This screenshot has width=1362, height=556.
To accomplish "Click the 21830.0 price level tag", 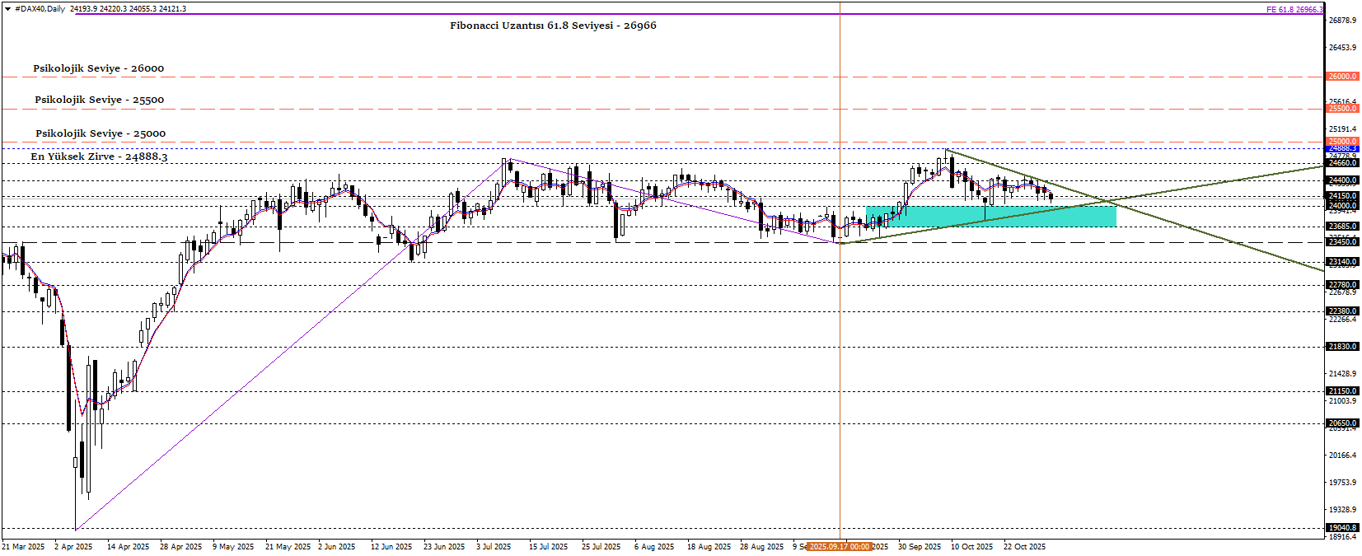I will [x=1342, y=347].
